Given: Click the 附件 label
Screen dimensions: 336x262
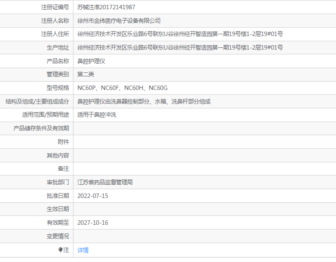Looking at the screenshot, I should tap(63, 142).
